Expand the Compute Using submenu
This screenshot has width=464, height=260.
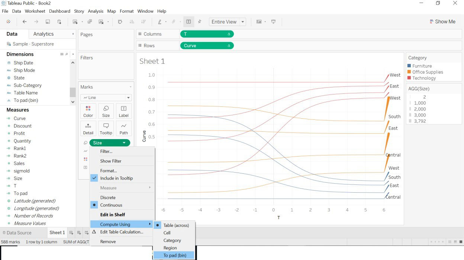[122, 224]
